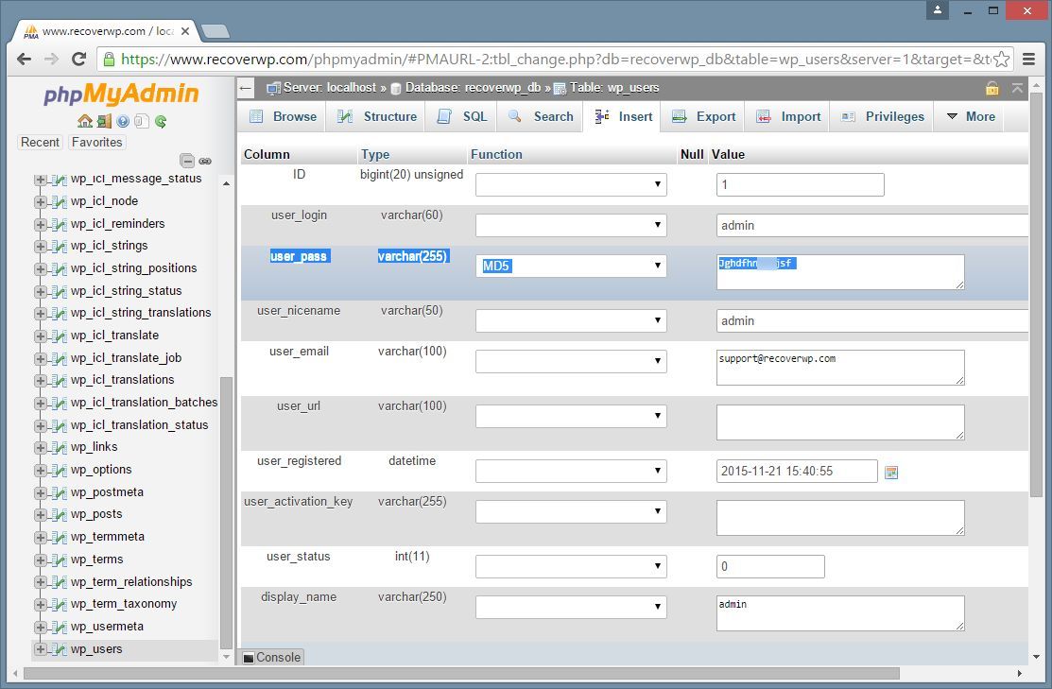Click the Recent tables button
Screen dimensions: 1052x689
pyautogui.click(x=41, y=142)
